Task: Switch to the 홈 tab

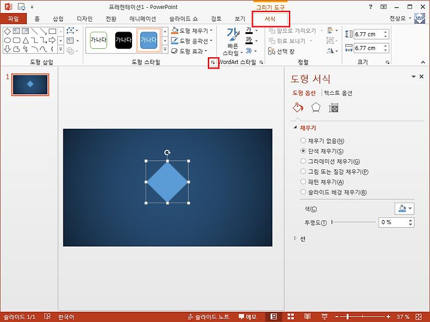Action: (37, 18)
